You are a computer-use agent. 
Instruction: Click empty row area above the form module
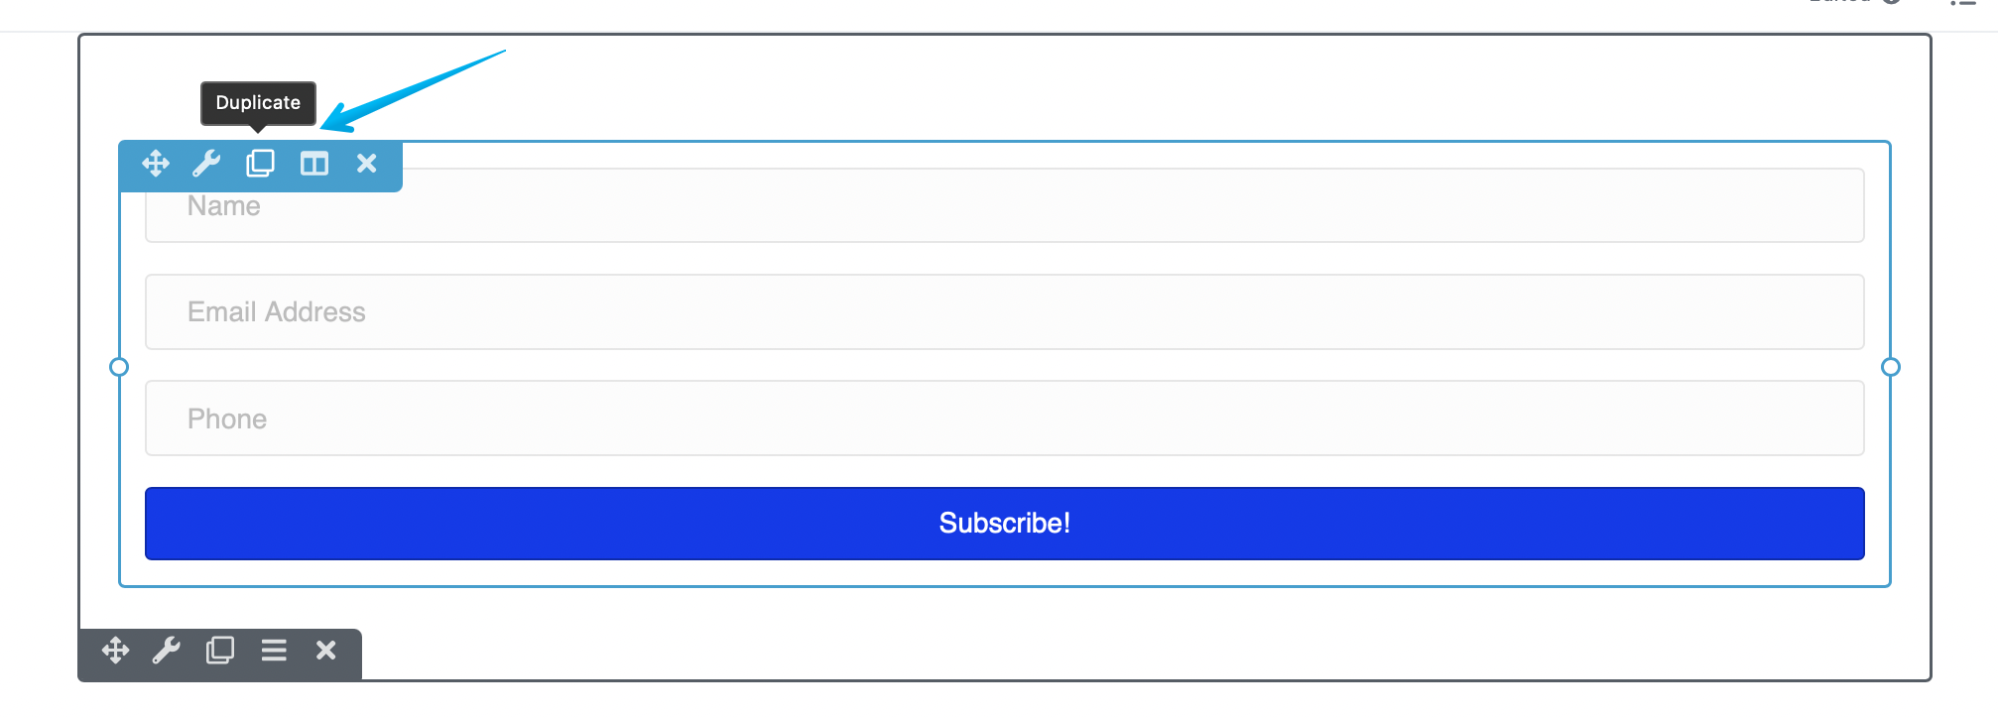click(x=1091, y=89)
